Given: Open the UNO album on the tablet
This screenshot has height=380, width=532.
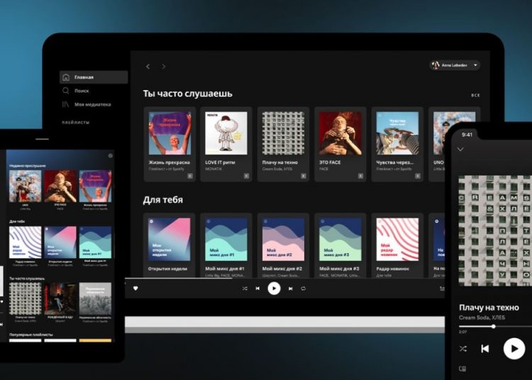Looking at the screenshot, I should [26, 186].
